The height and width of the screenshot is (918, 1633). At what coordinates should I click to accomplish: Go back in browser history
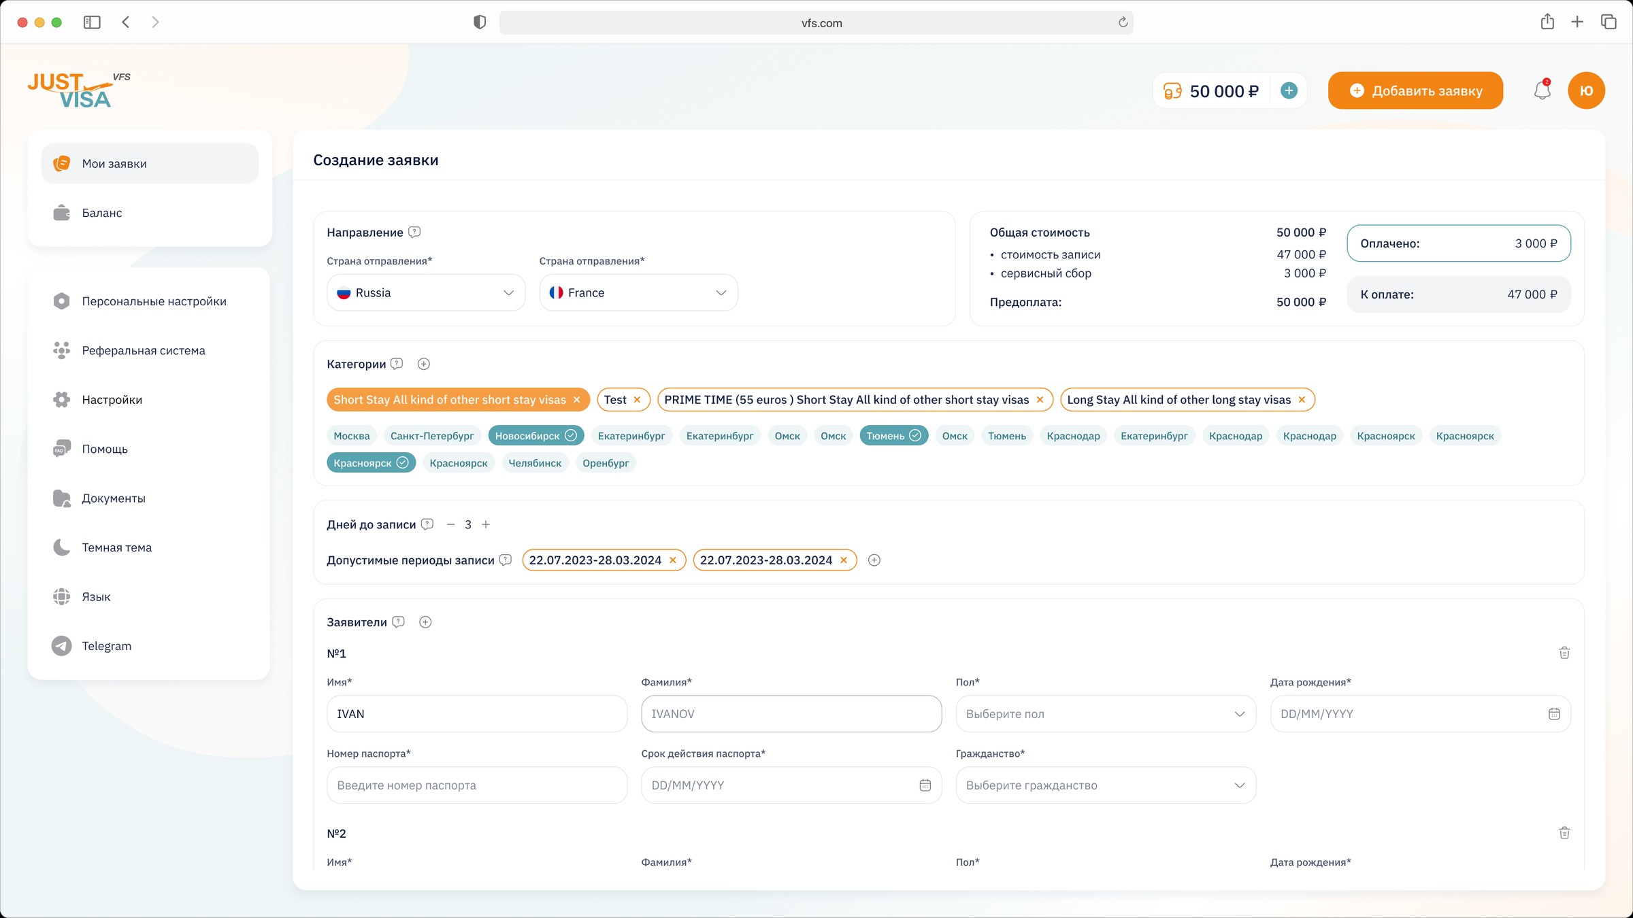[x=126, y=22]
